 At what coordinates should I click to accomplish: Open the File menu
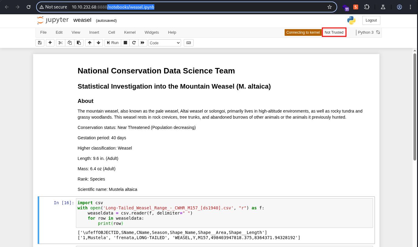(43, 32)
